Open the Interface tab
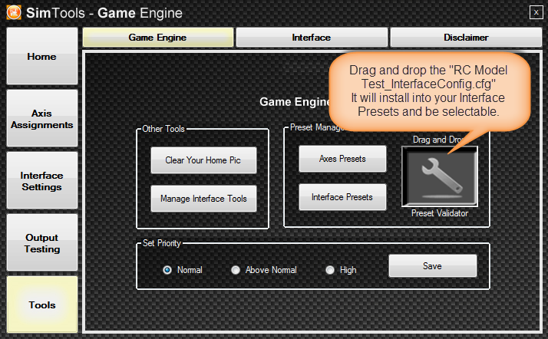548x339 pixels. pos(312,38)
